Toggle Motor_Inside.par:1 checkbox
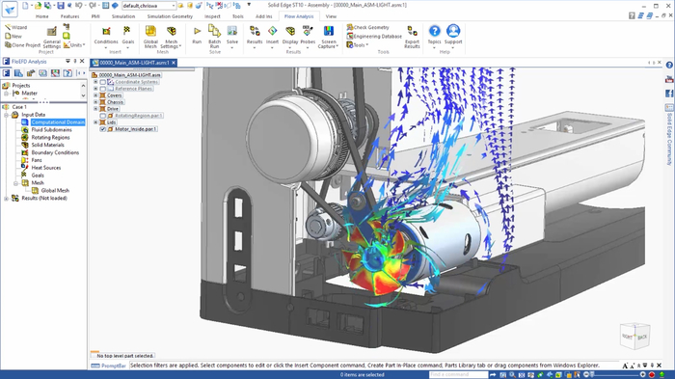675x379 pixels. click(x=103, y=129)
